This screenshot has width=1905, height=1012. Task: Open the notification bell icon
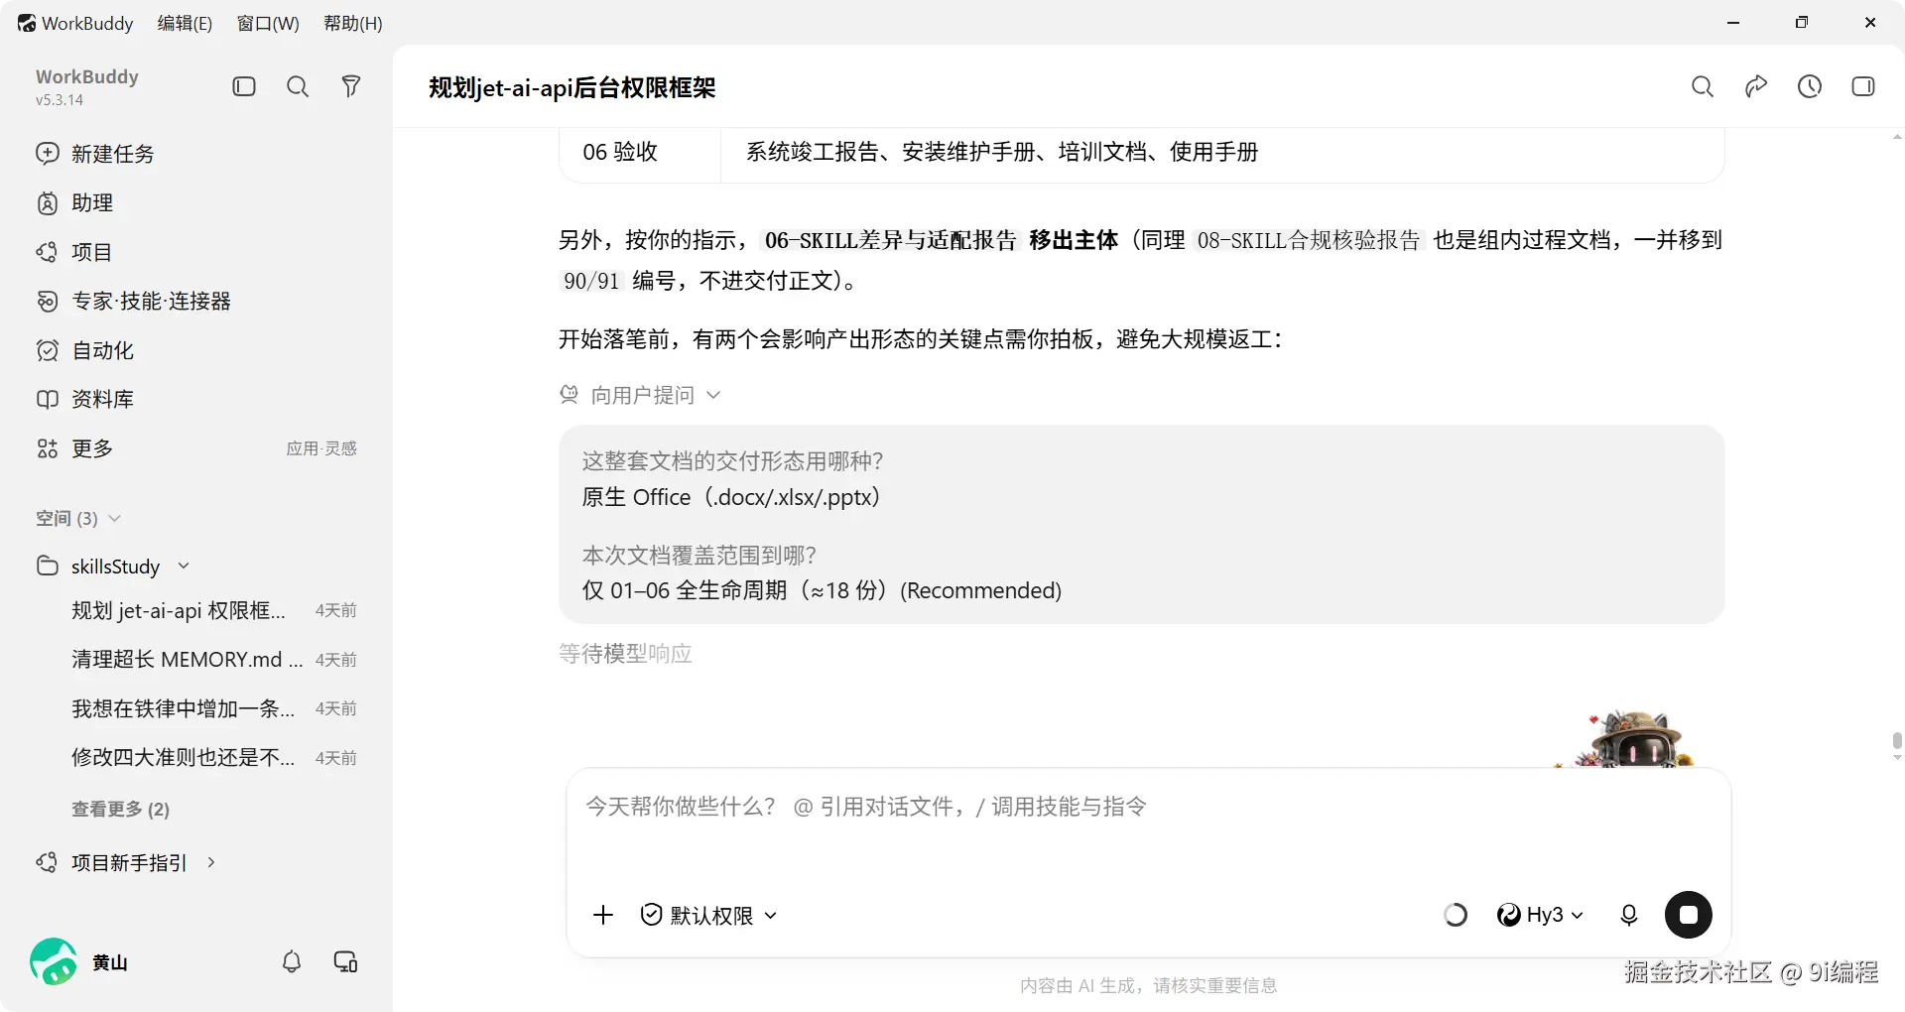(x=292, y=961)
